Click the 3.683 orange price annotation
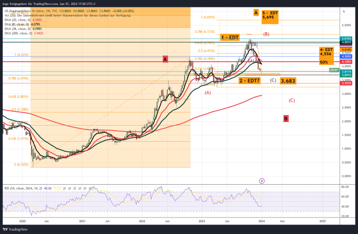 pos(289,80)
